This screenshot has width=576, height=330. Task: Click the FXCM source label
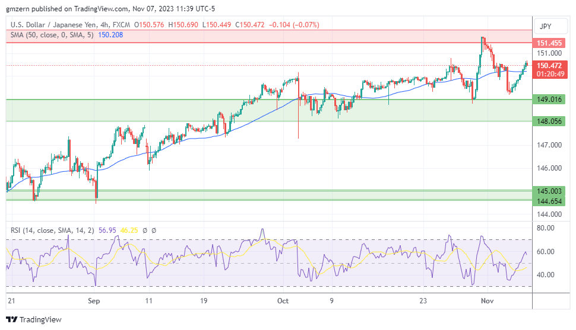point(121,25)
